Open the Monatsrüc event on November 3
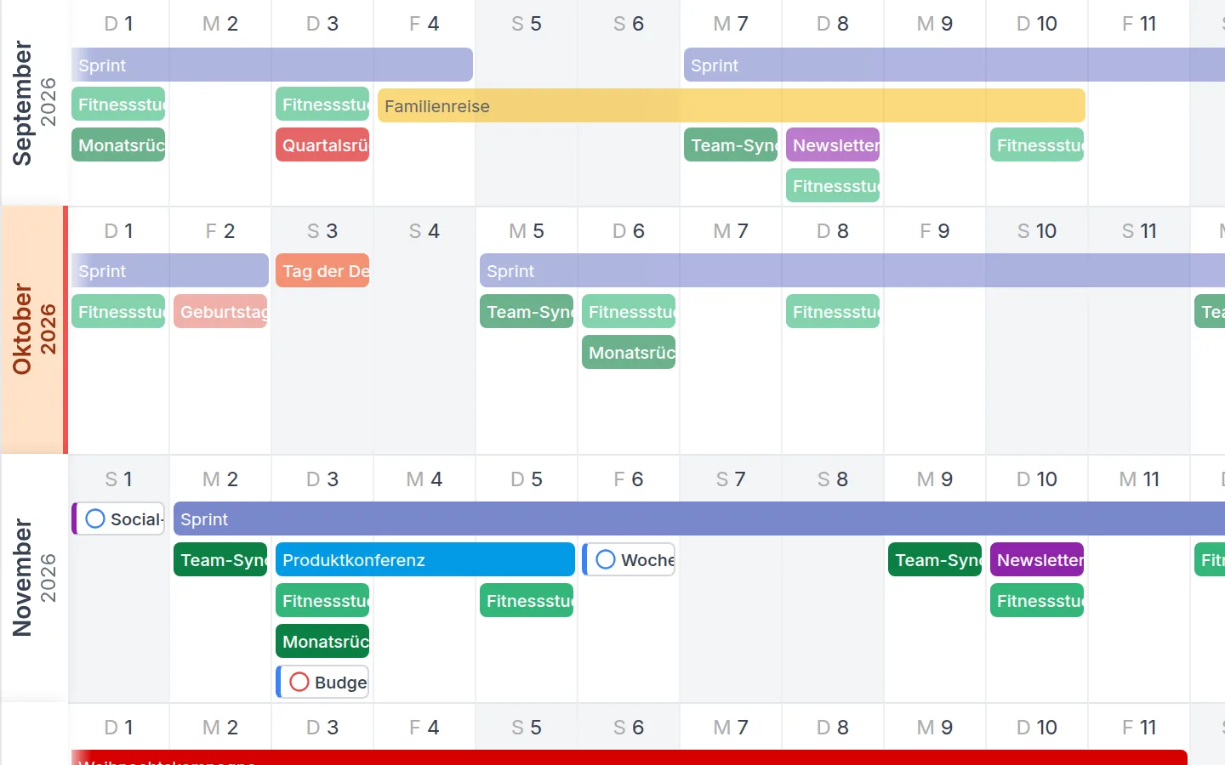 coord(322,641)
